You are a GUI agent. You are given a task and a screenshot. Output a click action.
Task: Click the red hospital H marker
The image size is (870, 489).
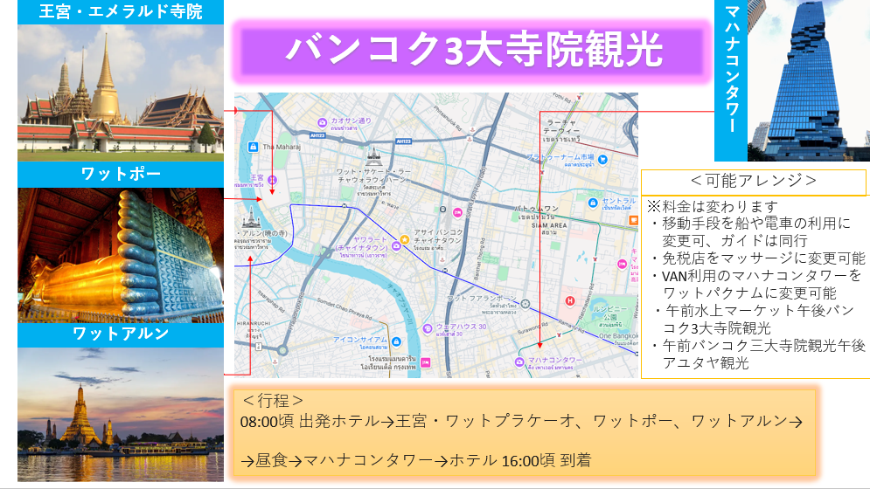570,301
